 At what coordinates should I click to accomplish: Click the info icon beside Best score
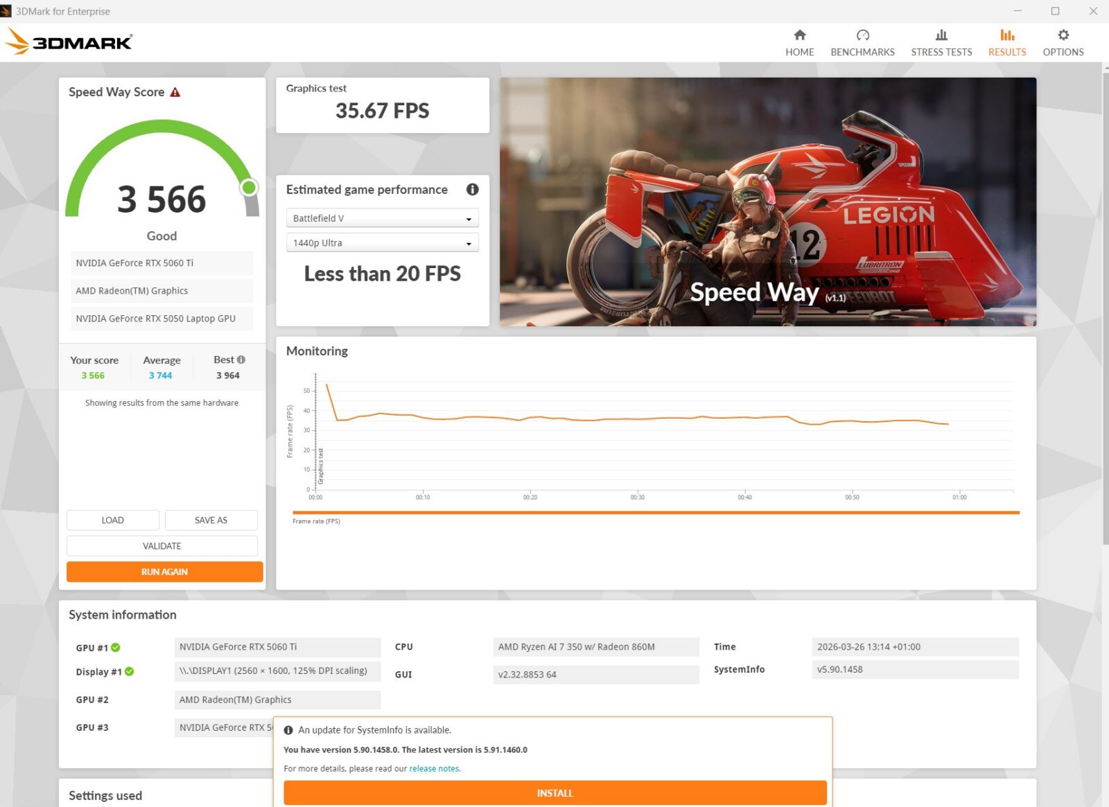pos(241,360)
